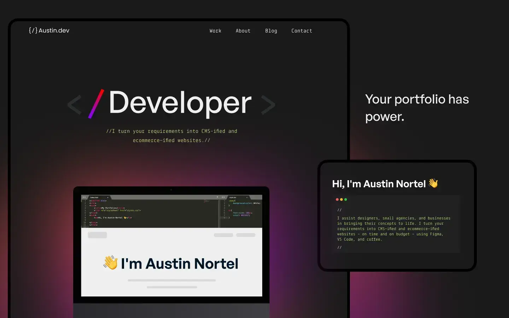The image size is (509, 318).
Task: Click the overflow arrow at the editor tab strip
Action: point(218,196)
